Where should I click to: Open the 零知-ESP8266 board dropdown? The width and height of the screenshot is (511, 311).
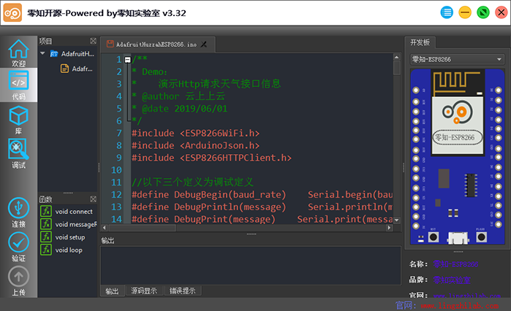(x=457, y=59)
